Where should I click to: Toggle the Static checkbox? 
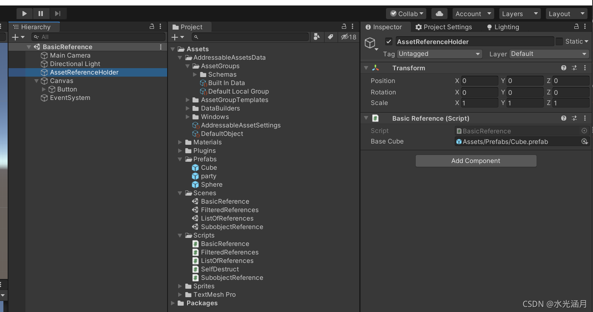(559, 41)
